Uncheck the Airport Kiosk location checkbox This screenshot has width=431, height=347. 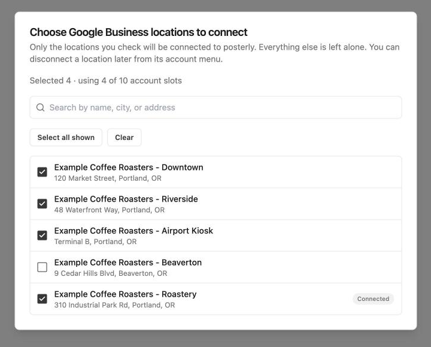(x=42, y=236)
